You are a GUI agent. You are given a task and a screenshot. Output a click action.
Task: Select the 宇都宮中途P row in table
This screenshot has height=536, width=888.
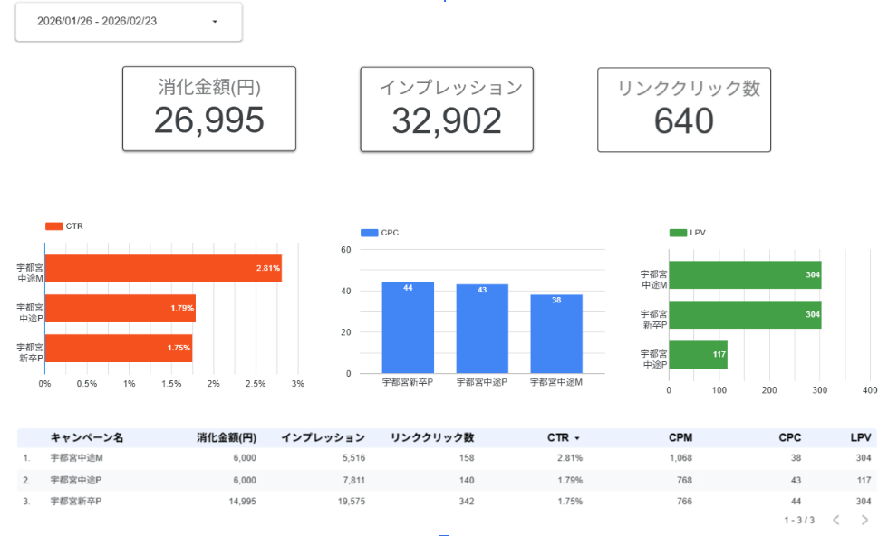76,480
